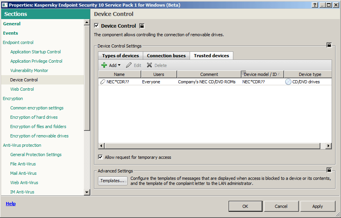Viewport: 341px width, 218px height.
Task: Open the General section
Action: coord(12,24)
